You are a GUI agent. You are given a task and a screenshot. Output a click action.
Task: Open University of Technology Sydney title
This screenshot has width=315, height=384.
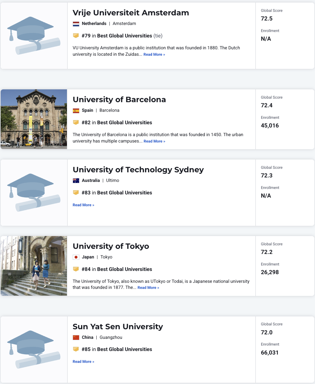click(138, 170)
